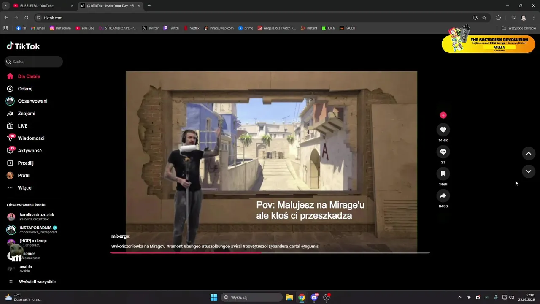
Task: Open Discord from the taskbar
Action: point(314,297)
